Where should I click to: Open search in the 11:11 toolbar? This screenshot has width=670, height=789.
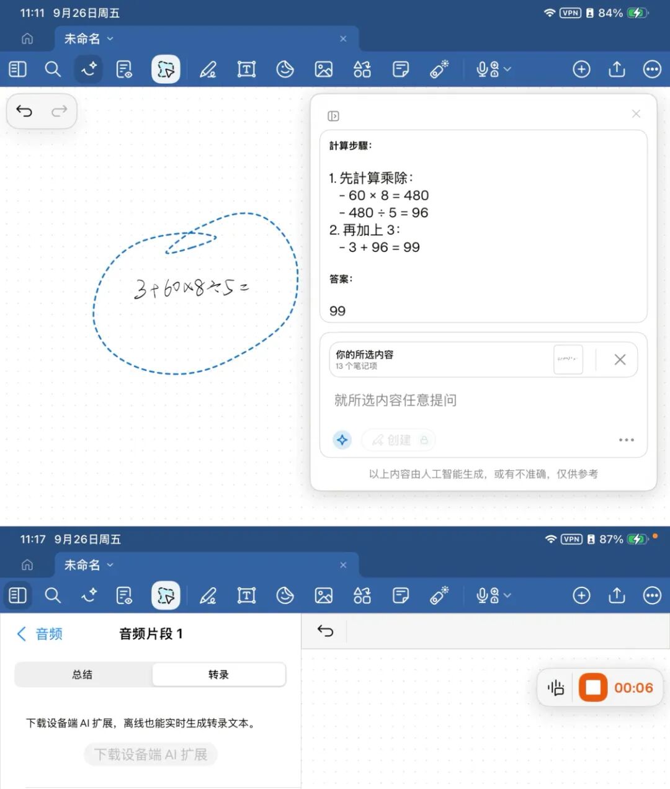tap(53, 69)
